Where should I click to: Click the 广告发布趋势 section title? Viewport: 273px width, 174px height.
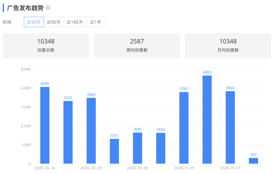[x=25, y=8]
